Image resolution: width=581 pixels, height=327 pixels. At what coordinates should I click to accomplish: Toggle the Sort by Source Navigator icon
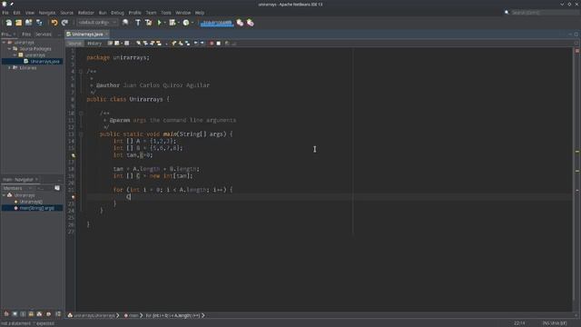tap(58, 314)
